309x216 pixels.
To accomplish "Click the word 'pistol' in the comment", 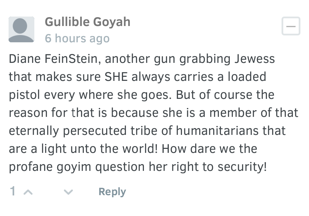I will [24, 95].
